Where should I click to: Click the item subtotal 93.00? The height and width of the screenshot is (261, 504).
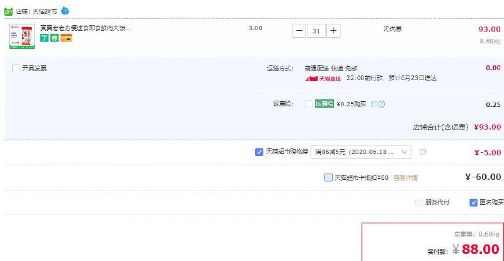tap(490, 29)
